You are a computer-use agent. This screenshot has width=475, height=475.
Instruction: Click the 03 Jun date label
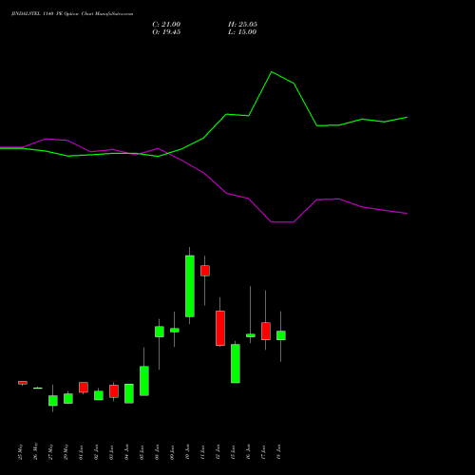pyautogui.click(x=112, y=452)
